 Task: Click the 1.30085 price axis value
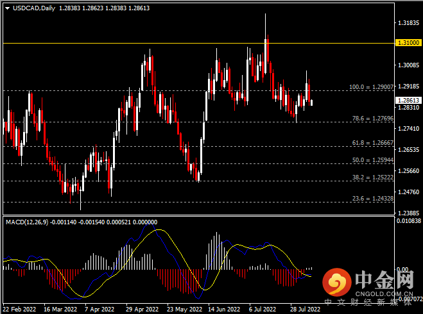coord(409,65)
